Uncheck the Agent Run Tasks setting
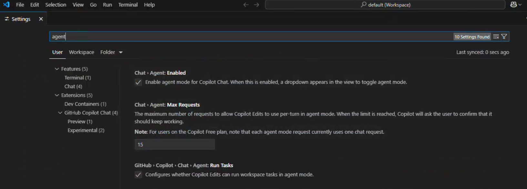The width and height of the screenshot is (527, 189). point(138,175)
